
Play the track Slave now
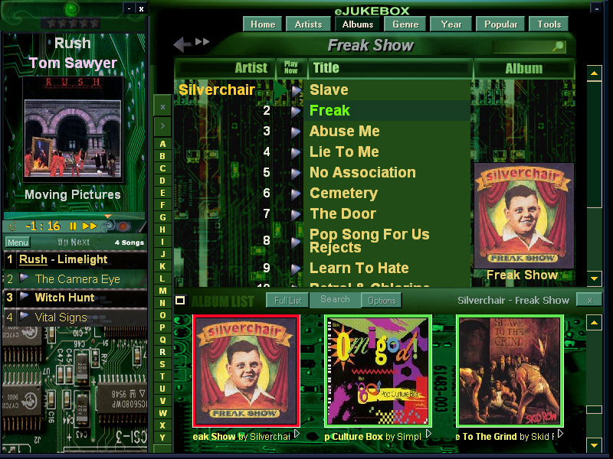(296, 90)
